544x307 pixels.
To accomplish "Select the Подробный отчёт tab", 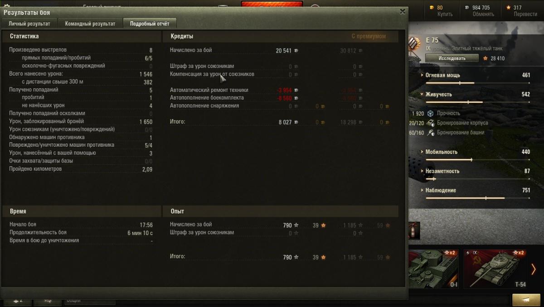I will click(x=150, y=24).
